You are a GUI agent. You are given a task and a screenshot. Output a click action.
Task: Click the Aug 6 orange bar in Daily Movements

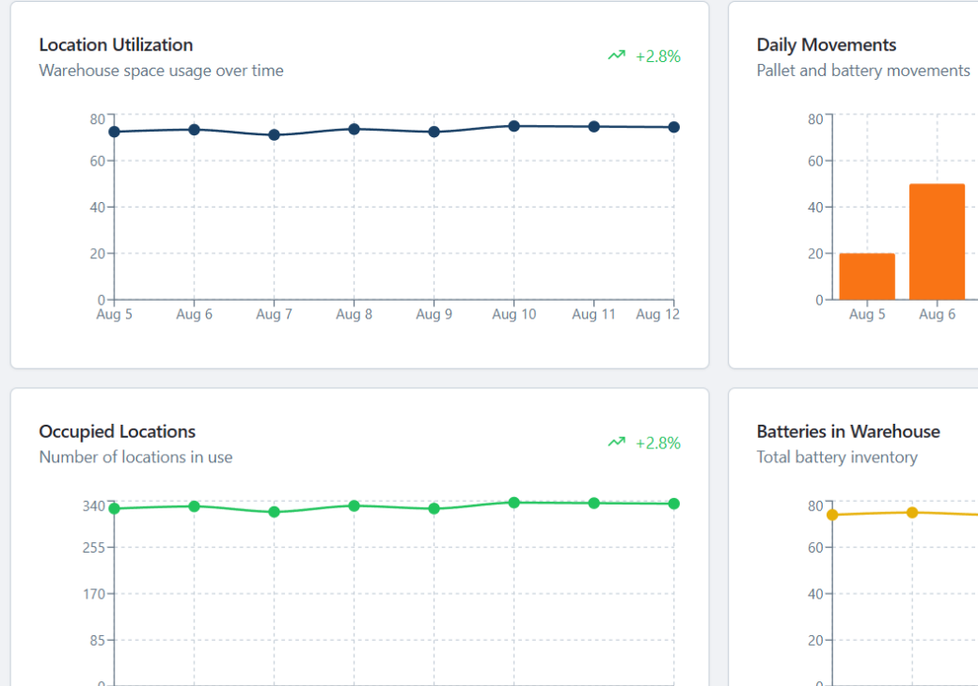coord(937,242)
